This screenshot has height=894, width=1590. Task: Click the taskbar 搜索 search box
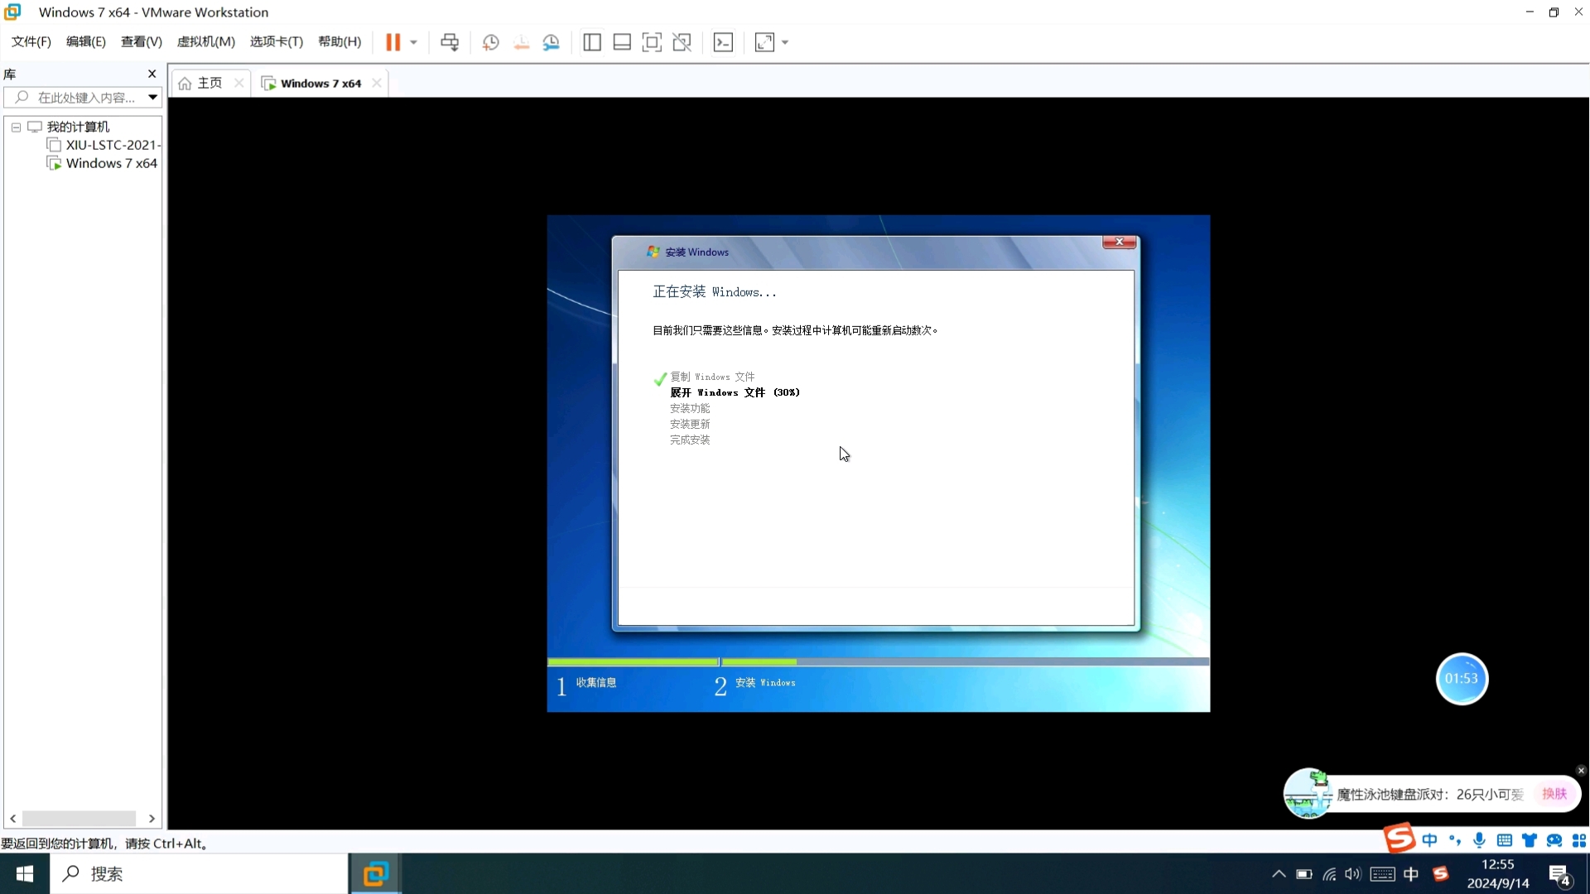199,874
